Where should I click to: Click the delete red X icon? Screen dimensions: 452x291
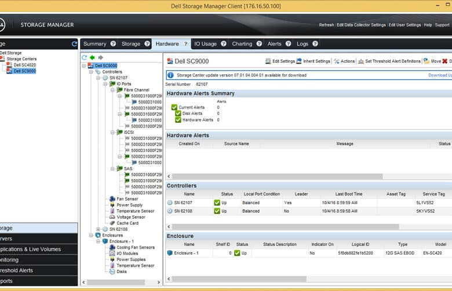[445, 61]
